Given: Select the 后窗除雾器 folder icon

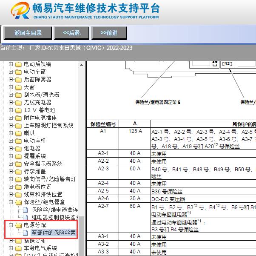Looking at the screenshot, I should pyautogui.click(x=18, y=80).
